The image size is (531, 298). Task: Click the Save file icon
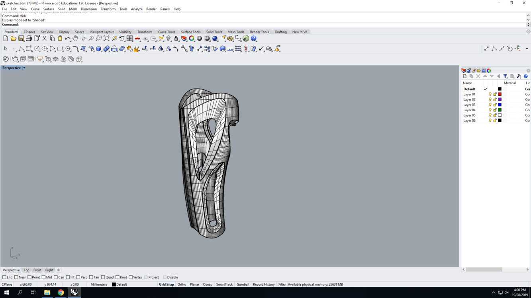pos(21,39)
